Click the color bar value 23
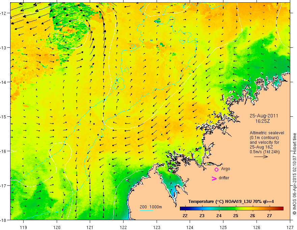297x230 pixels. tap(202, 215)
